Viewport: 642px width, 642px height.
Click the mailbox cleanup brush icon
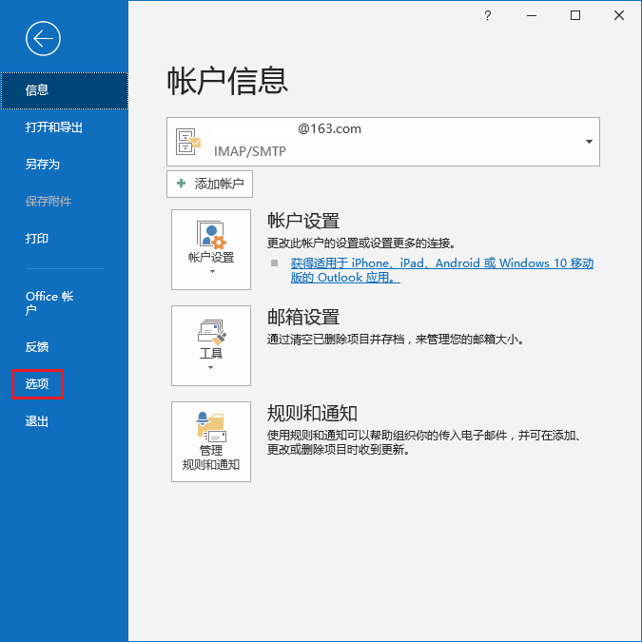click(x=212, y=332)
